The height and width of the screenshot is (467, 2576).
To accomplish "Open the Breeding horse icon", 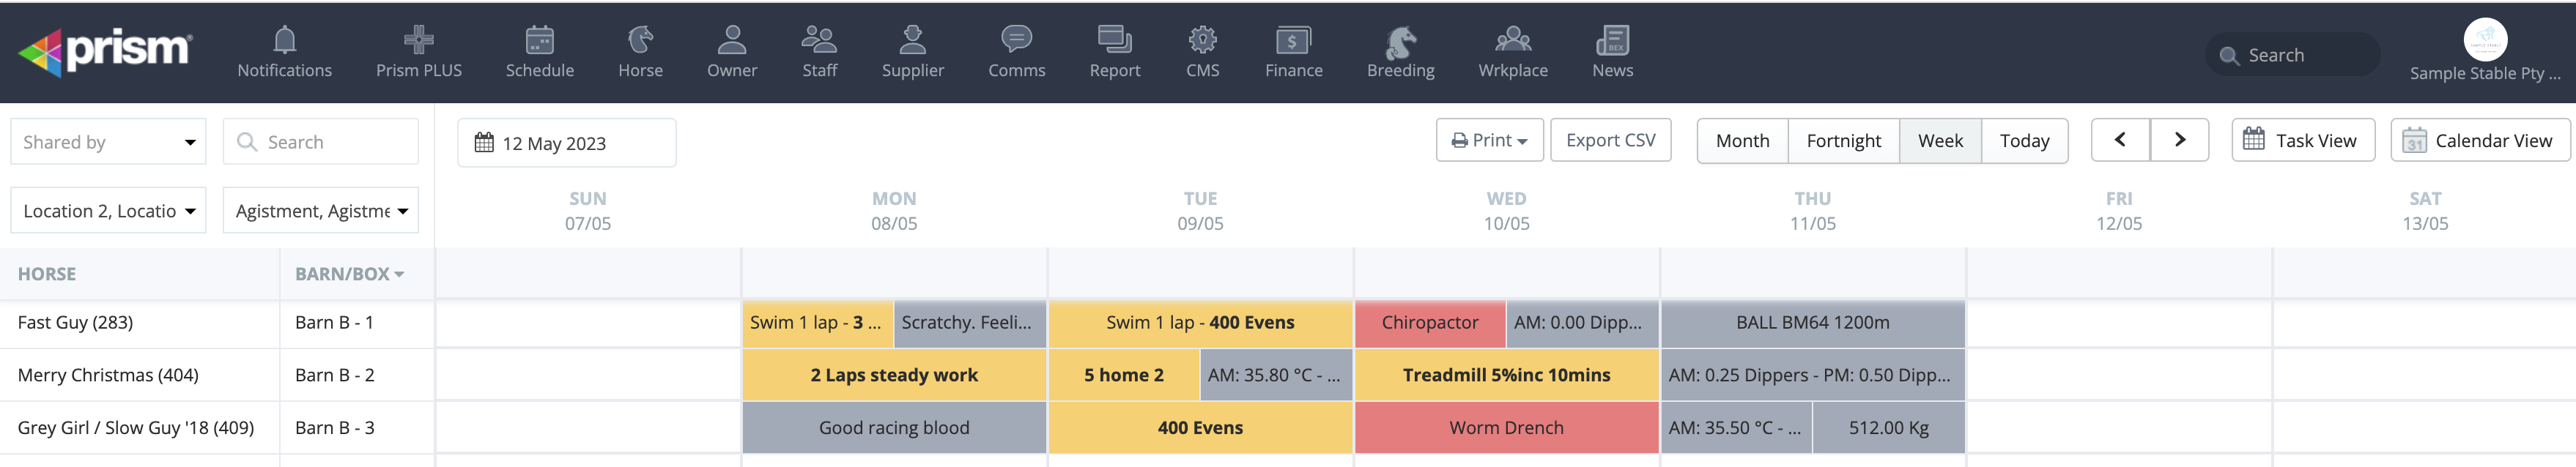I will click(1400, 42).
